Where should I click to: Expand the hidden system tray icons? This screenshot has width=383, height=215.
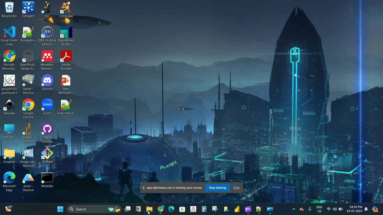coord(294,209)
